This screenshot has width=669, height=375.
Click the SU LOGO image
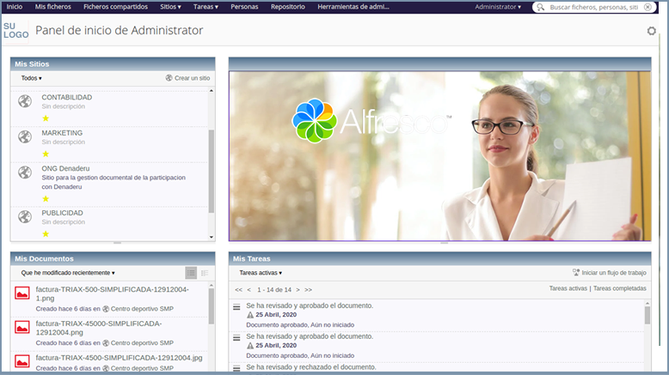pos(15,31)
